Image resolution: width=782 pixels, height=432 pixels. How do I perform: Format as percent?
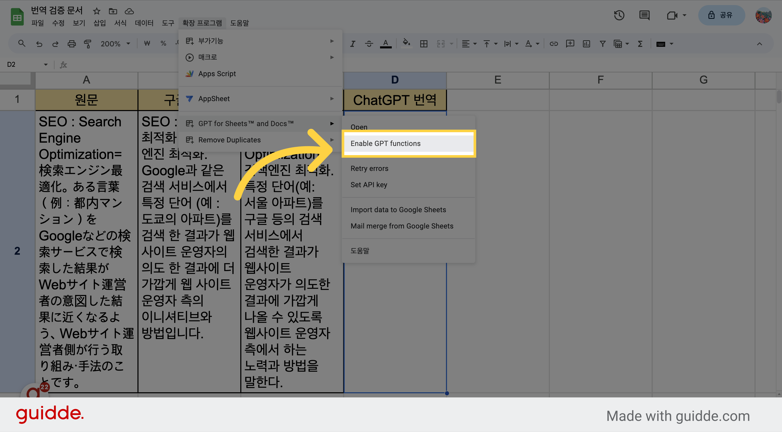tap(163, 44)
